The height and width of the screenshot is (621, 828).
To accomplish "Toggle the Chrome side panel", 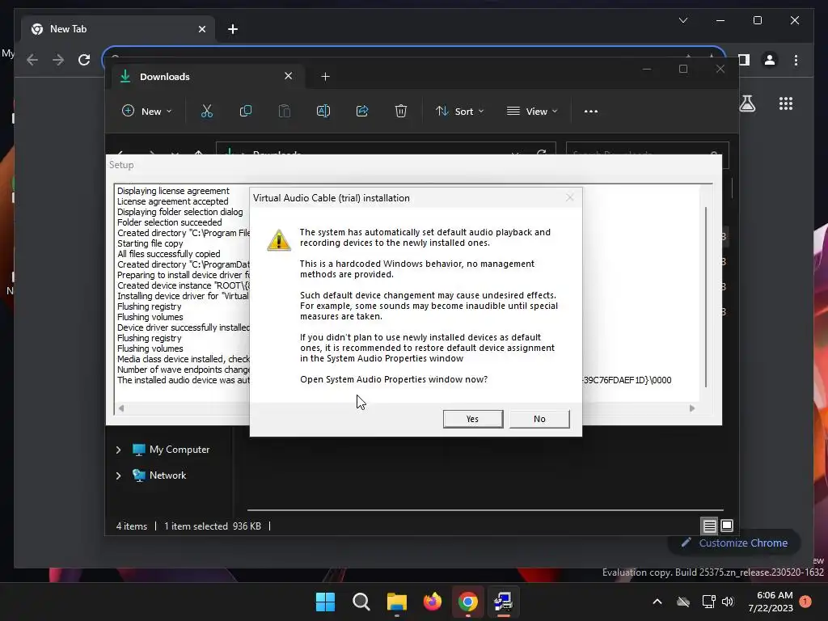I will click(x=744, y=60).
